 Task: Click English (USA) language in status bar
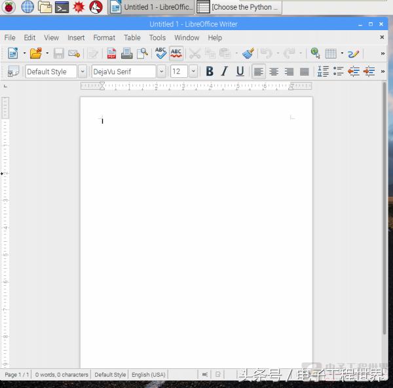coord(149,375)
